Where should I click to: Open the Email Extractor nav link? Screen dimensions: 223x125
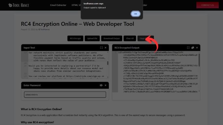(58, 5)
